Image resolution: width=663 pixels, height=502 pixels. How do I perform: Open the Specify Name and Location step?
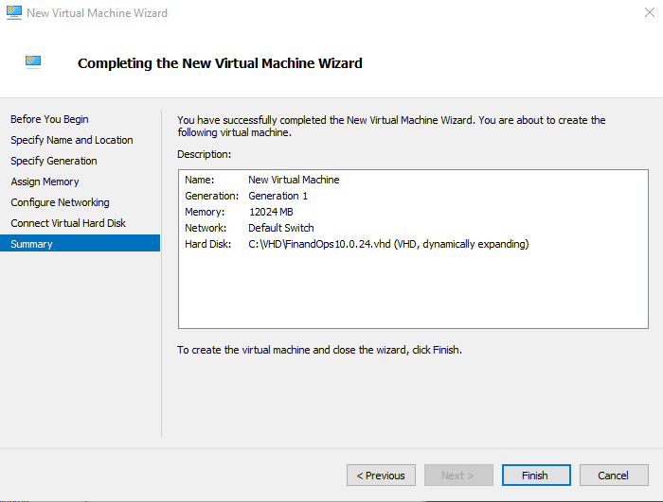click(72, 140)
